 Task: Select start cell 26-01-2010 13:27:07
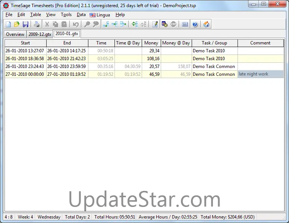pos(25,51)
